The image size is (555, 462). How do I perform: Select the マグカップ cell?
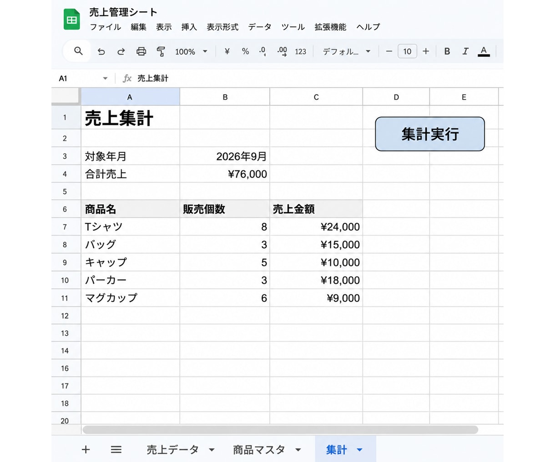pyautogui.click(x=130, y=298)
